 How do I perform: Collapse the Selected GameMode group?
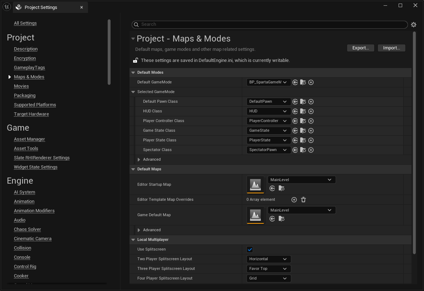click(x=133, y=92)
